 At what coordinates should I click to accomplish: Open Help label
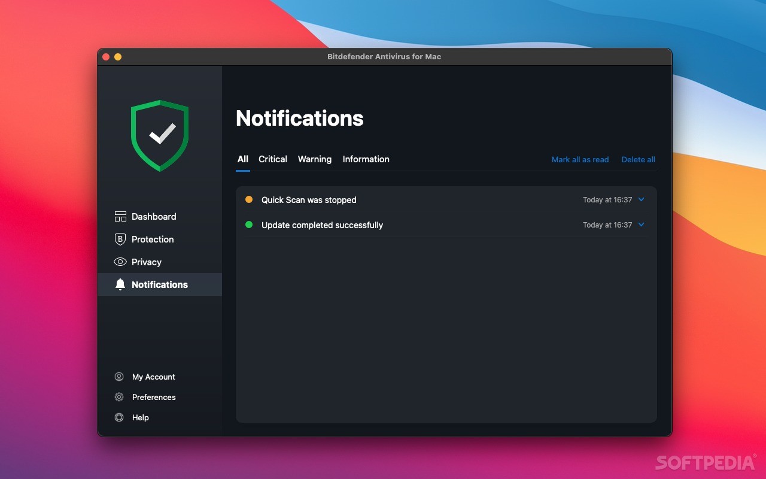pos(141,418)
